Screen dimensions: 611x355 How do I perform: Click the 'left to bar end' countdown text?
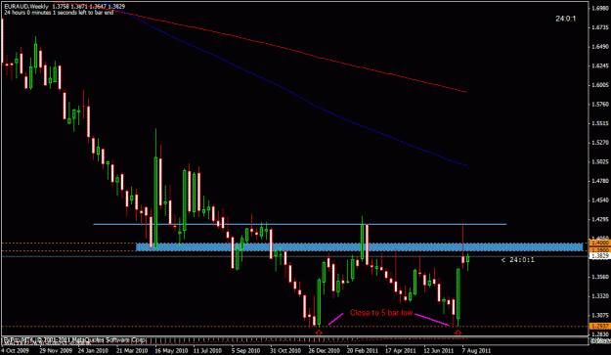[59, 13]
